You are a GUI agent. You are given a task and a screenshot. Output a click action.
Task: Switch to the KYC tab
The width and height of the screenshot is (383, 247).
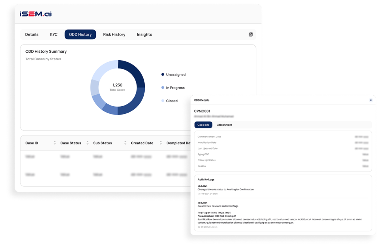(53, 34)
